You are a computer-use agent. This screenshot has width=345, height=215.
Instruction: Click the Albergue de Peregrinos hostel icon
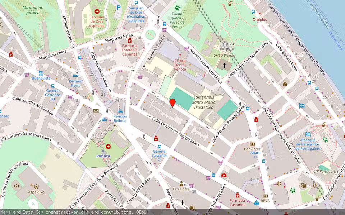click(308, 134)
